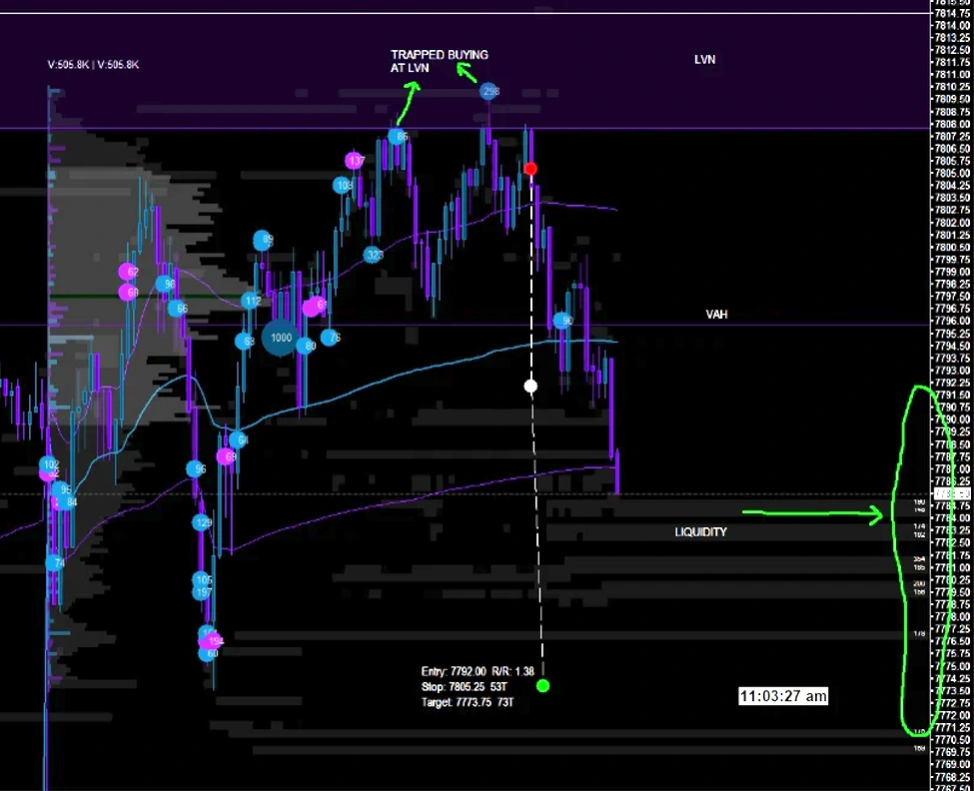Screen dimensions: 974x791
Task: Click the magenta 62 volume bubble
Action: coord(128,272)
